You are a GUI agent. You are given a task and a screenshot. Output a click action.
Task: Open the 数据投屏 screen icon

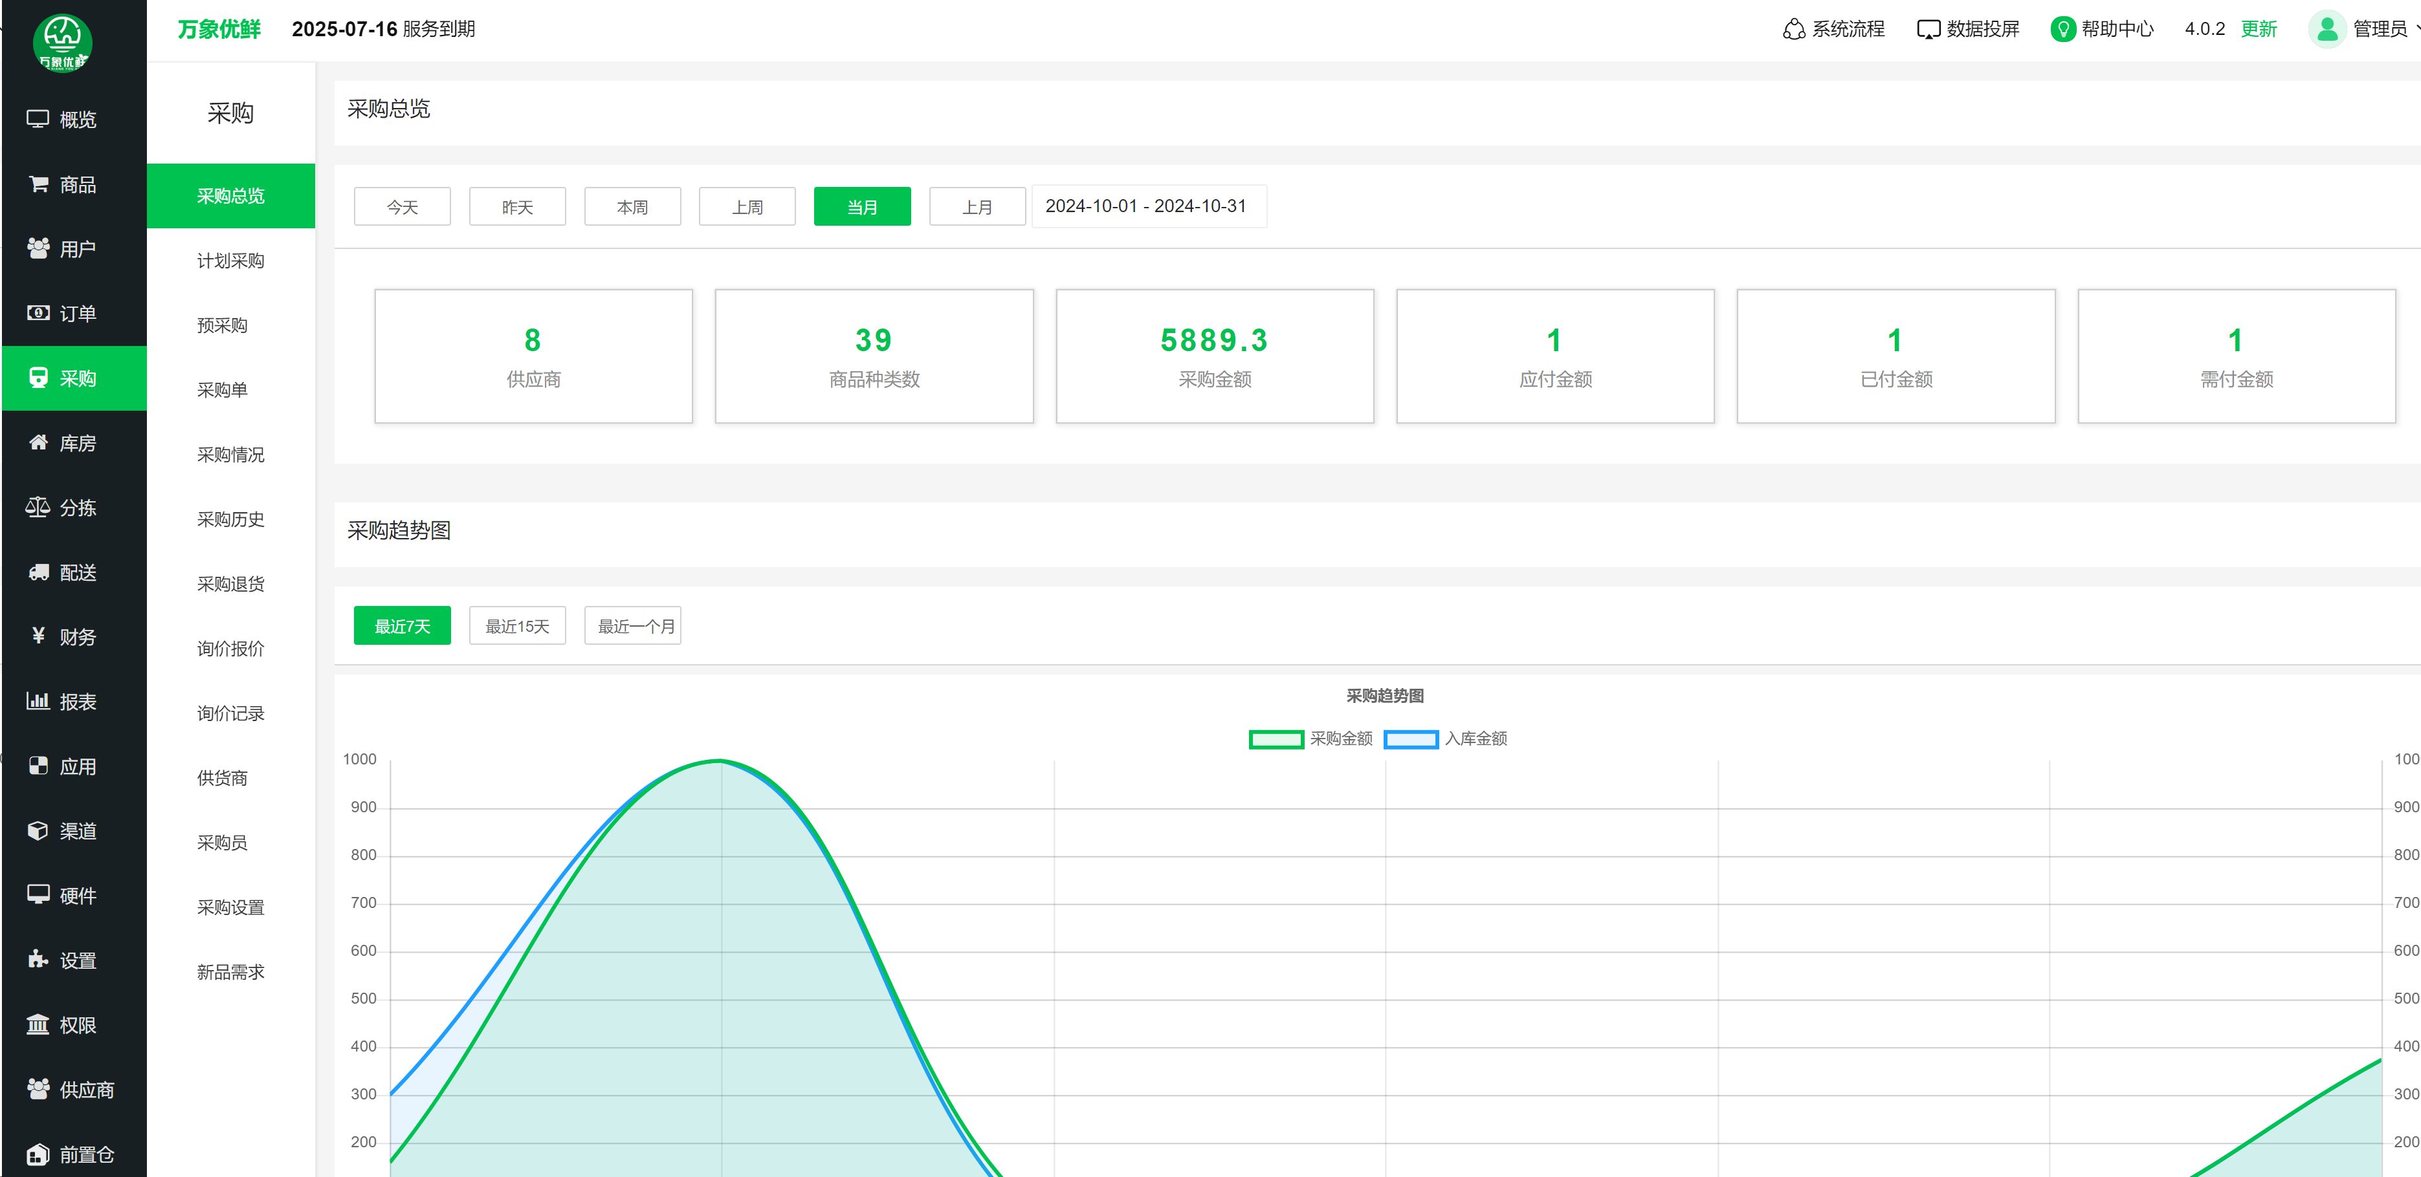[x=1928, y=29]
